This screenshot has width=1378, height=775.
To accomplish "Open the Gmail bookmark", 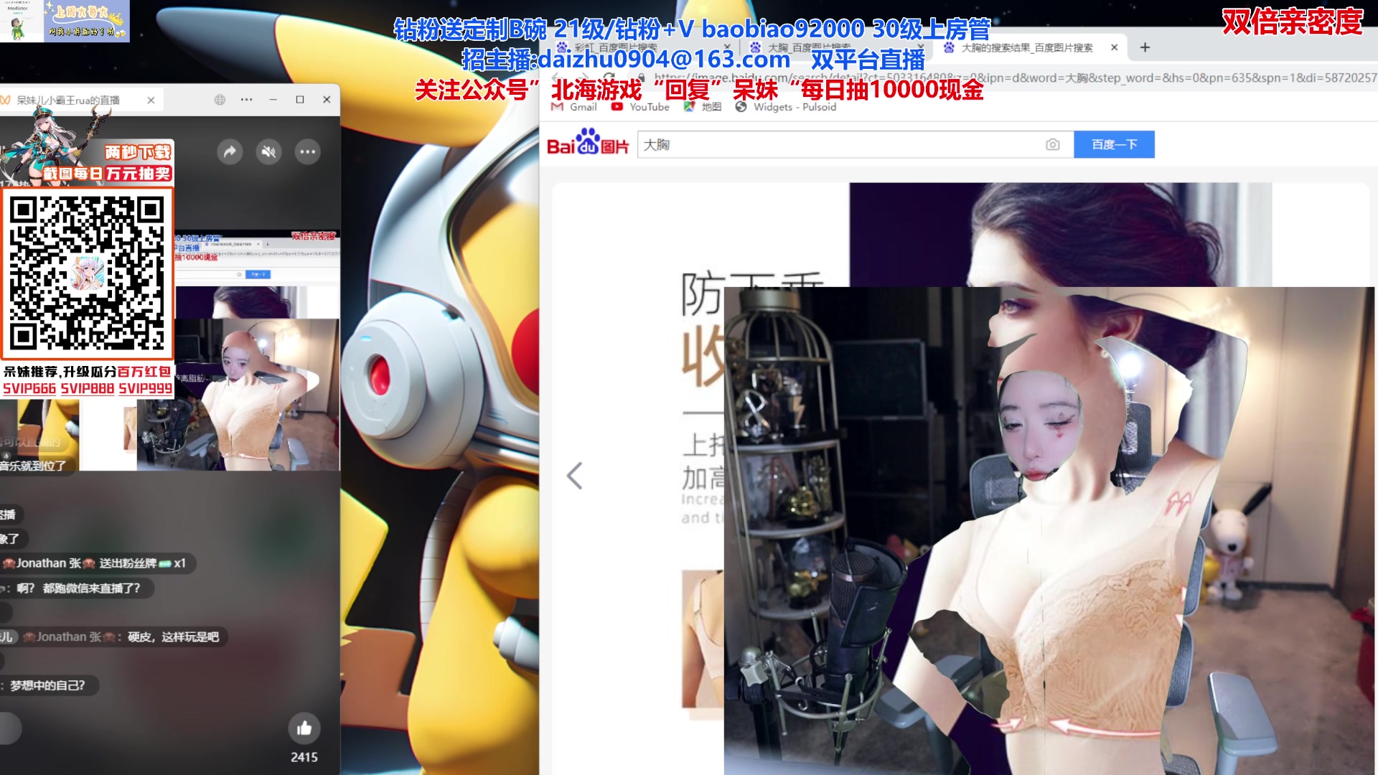I will point(574,107).
